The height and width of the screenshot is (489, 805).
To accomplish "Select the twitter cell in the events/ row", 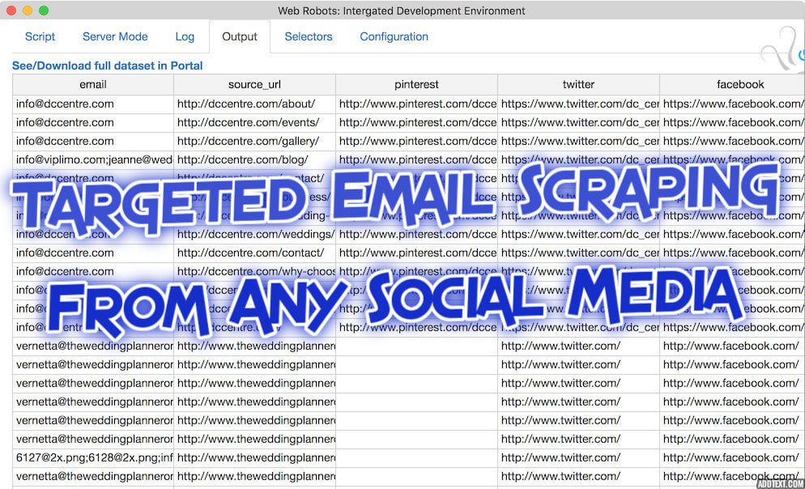I will 578,122.
